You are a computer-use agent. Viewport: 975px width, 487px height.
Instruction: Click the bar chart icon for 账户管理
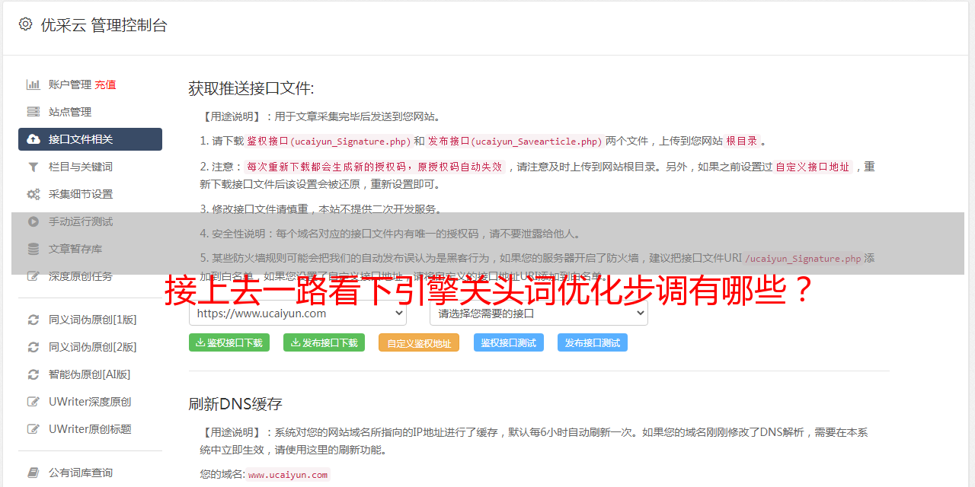point(34,84)
